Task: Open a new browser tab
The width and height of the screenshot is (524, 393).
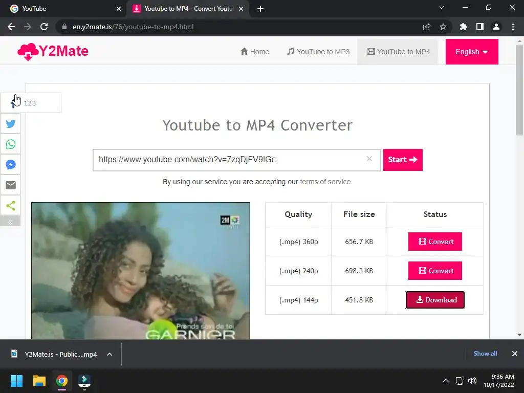Action: pos(260,9)
